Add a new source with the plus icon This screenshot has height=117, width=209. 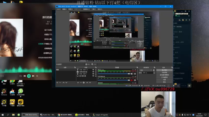click(x=78, y=82)
